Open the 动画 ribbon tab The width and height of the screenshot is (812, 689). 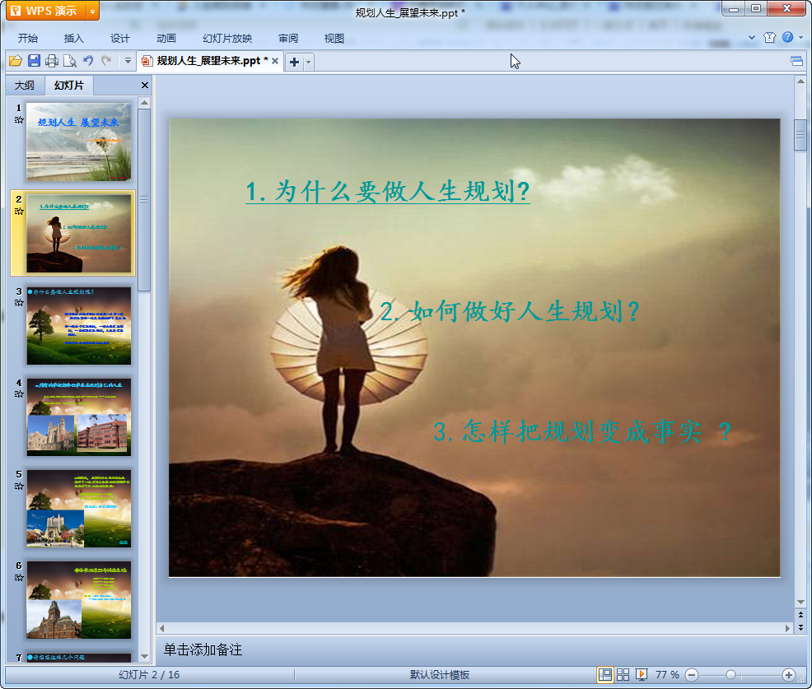(166, 39)
